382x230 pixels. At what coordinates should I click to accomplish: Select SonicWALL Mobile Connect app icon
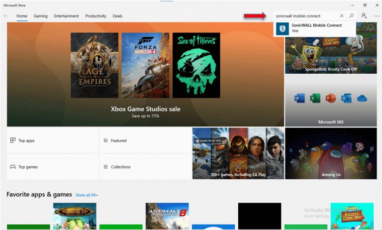(x=283, y=29)
